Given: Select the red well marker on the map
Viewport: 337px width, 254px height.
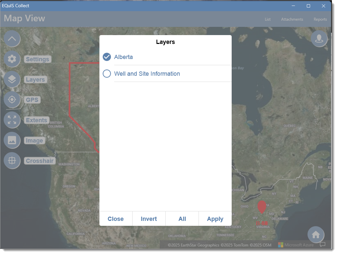Looking at the screenshot, I should (x=262, y=207).
